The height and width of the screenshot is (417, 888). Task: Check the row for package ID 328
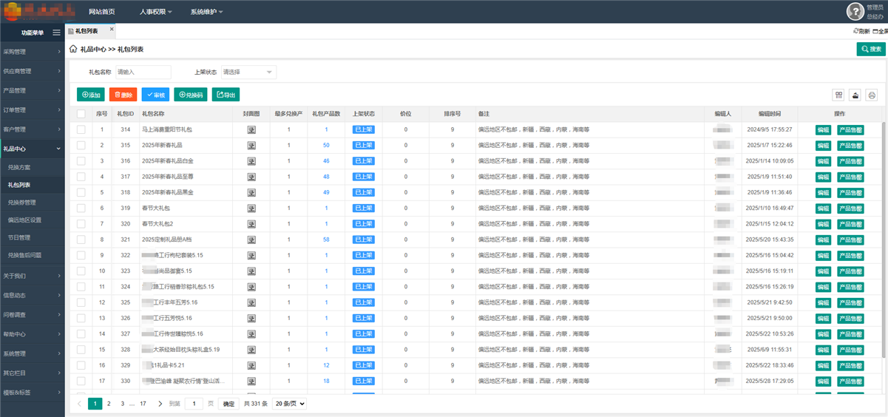[x=81, y=349]
